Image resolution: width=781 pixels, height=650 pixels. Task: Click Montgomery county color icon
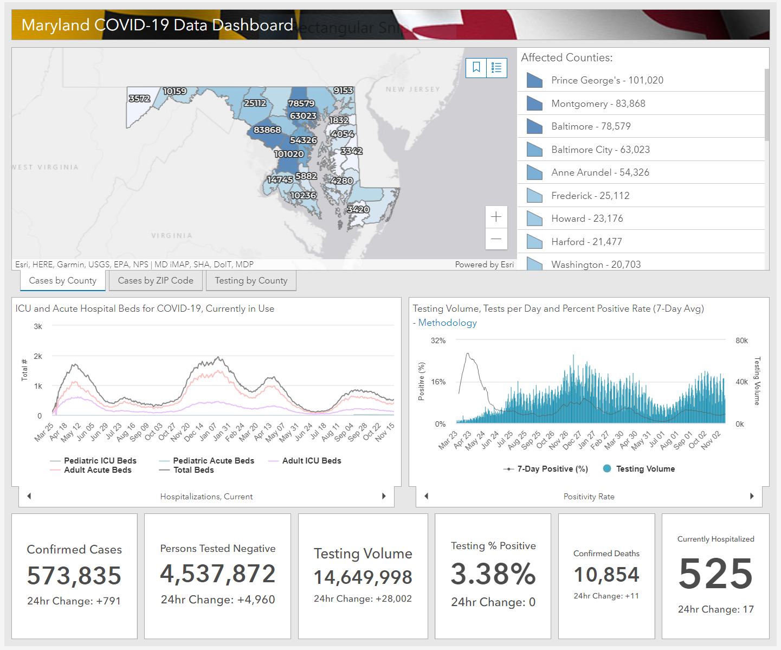pos(534,103)
